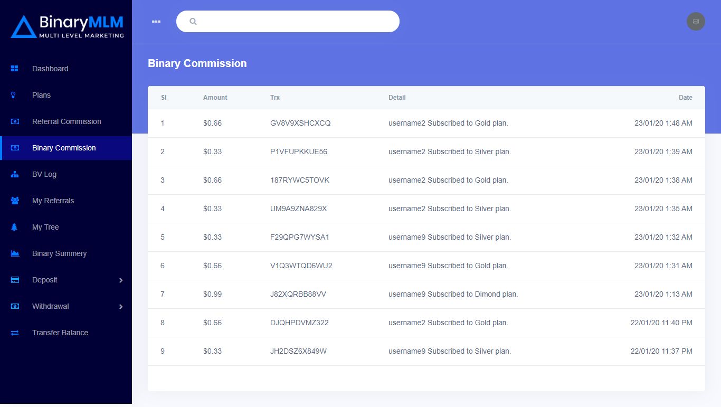Go to Transfer Balance
The width and height of the screenshot is (721, 407).
(66, 333)
